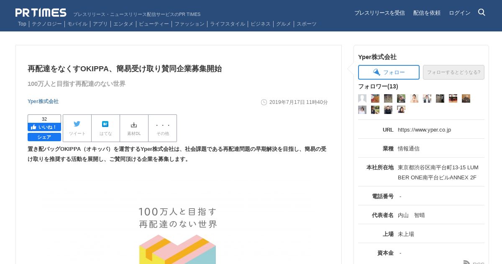
Task: Open Yper株式会社 link under article title
Action: [x=43, y=101]
